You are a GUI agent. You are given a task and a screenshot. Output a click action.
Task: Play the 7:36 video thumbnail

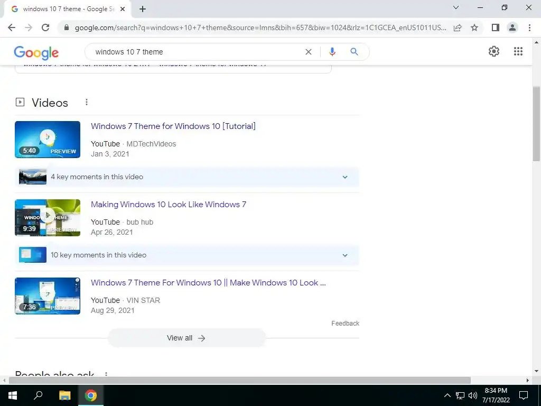(48, 296)
